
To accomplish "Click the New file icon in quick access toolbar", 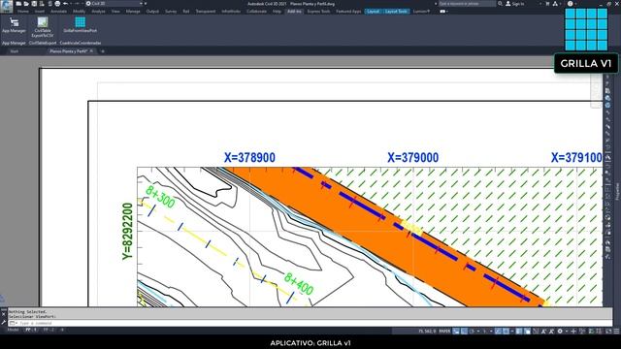I will click(18, 4).
